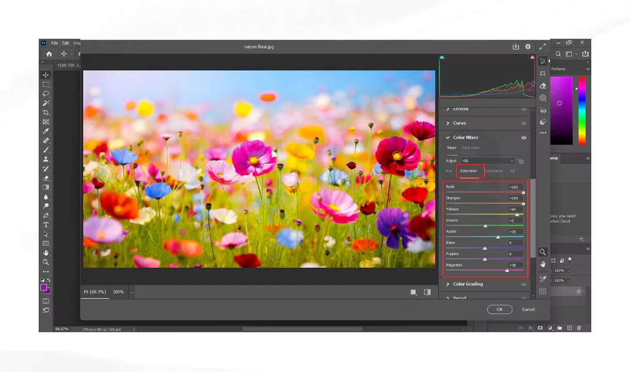Set zoom to 100% button
Viewport: 630px width, 372px height.
(x=118, y=292)
